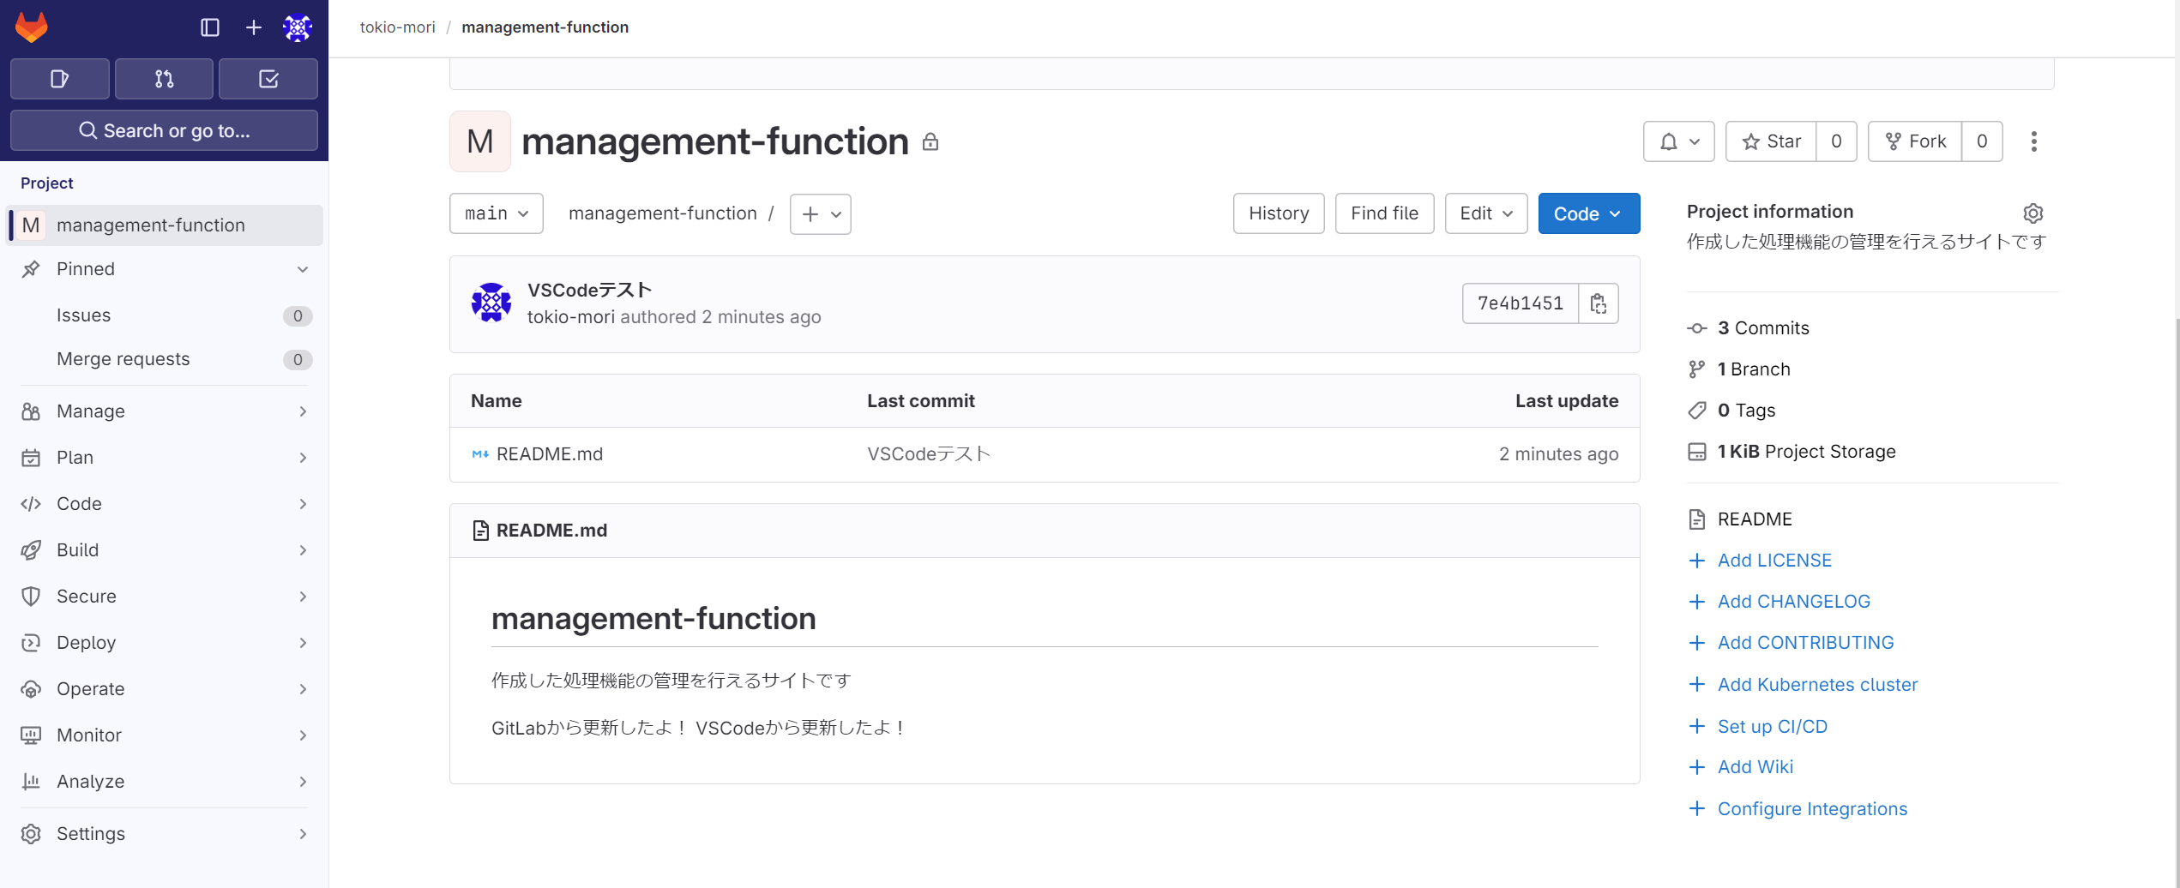2180x888 pixels.
Task: Open the main branch selector
Action: coord(496,213)
